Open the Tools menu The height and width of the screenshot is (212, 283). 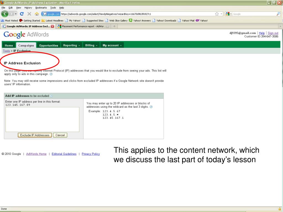53,7
